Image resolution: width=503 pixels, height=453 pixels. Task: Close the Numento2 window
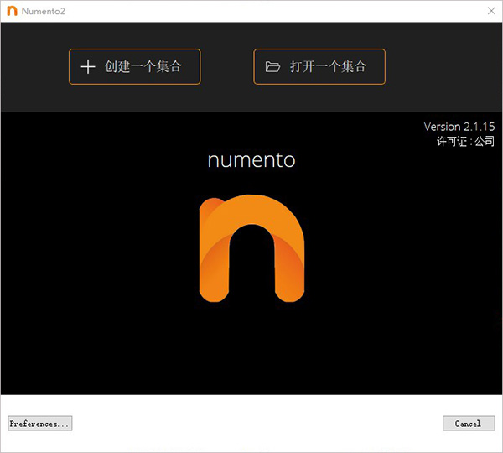click(x=491, y=11)
